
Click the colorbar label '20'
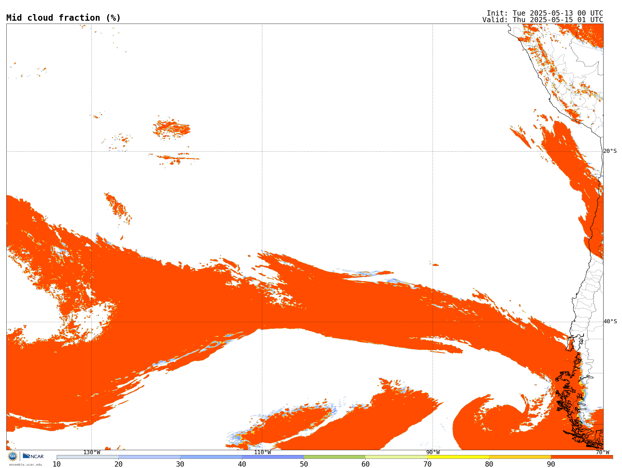pyautogui.click(x=118, y=464)
